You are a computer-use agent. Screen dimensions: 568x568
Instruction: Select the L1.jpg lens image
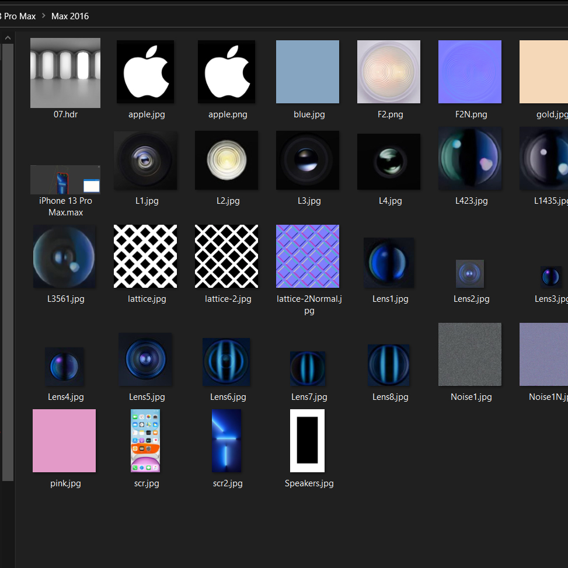[145, 161]
